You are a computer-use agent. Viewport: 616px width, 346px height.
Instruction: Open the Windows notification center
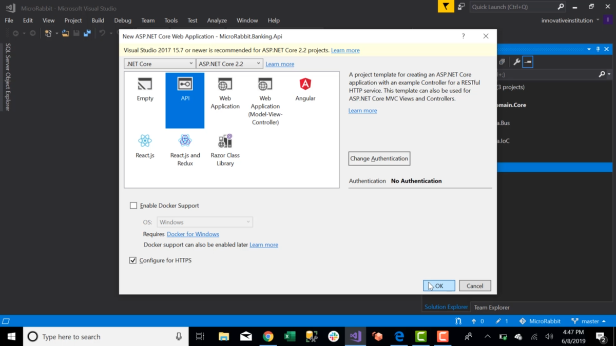(x=601, y=337)
